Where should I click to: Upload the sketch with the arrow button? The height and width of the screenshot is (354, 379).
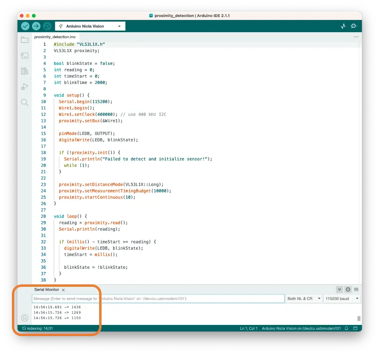click(x=36, y=26)
